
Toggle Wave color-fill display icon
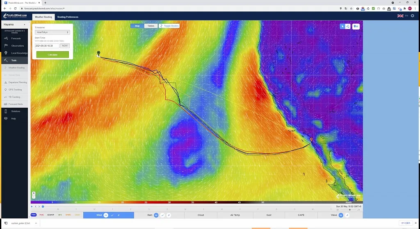pyautogui.click(x=341, y=215)
